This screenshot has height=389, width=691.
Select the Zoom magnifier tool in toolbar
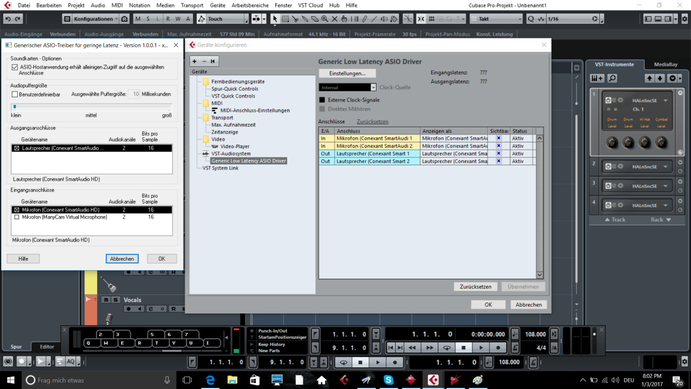click(x=324, y=19)
